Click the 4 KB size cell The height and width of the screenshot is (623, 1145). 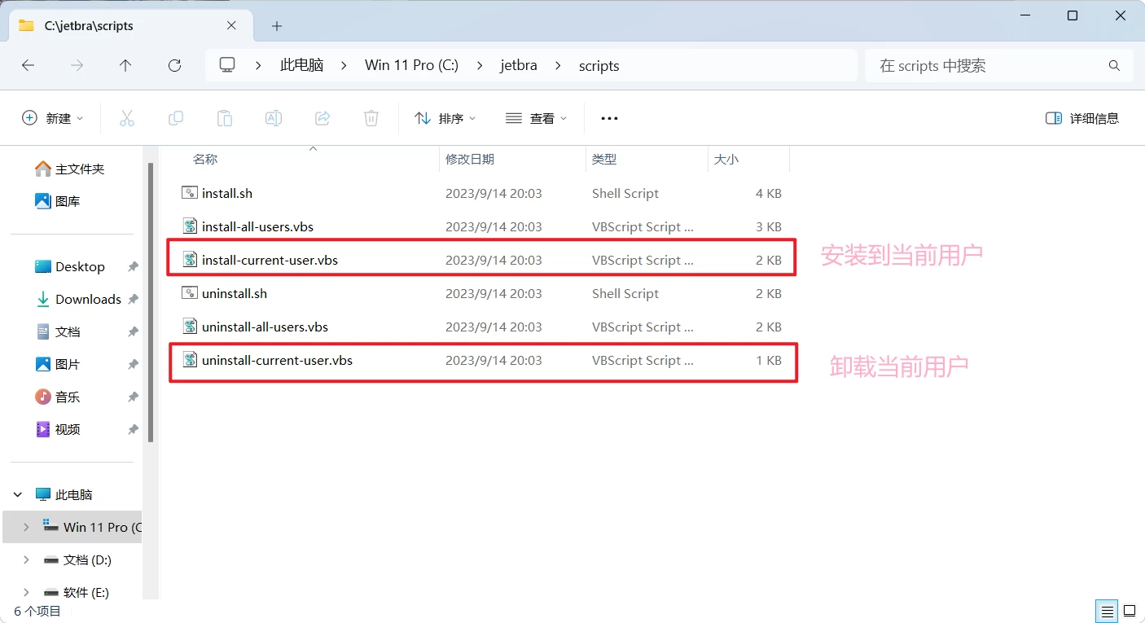[x=769, y=194]
